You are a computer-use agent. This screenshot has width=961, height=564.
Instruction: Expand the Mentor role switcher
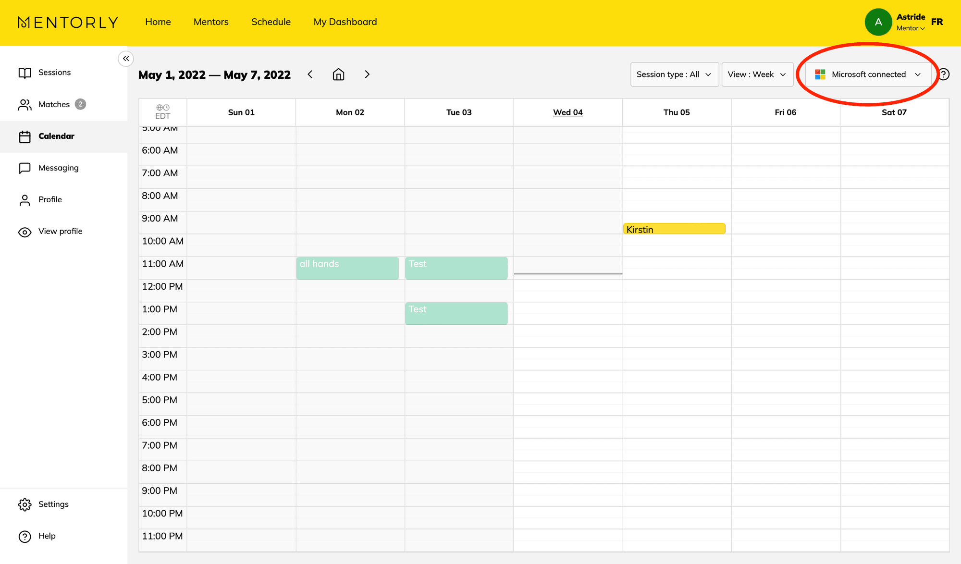pos(910,28)
